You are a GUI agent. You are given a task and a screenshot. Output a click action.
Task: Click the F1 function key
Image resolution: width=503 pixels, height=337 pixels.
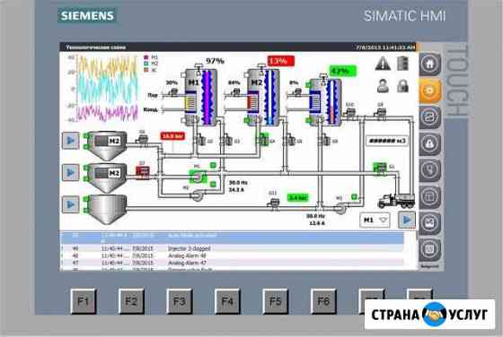[83, 301]
